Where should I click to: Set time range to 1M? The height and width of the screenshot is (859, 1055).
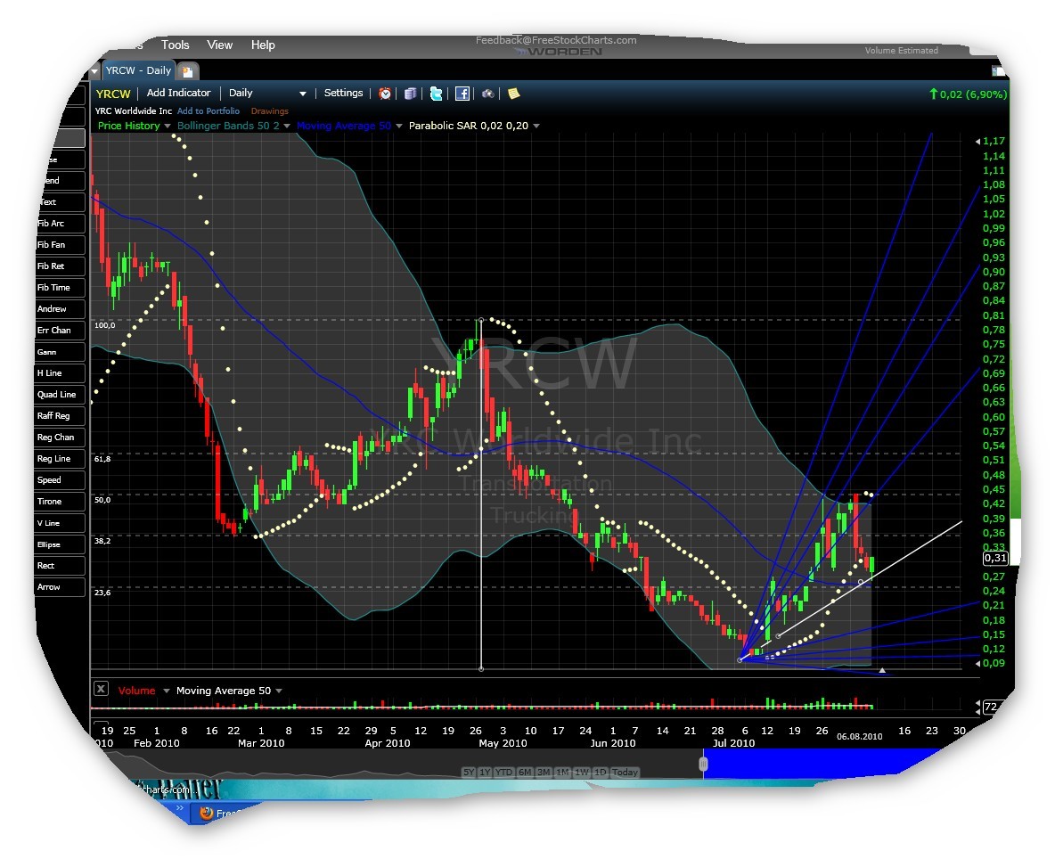562,773
